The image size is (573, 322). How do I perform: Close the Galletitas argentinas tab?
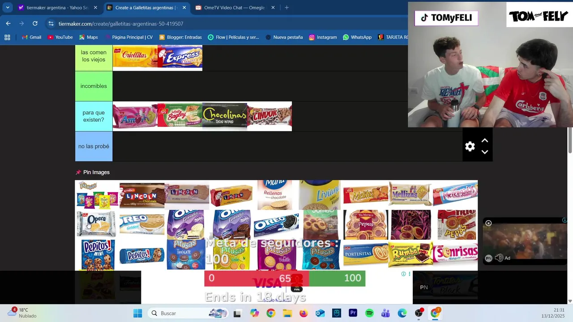click(184, 8)
